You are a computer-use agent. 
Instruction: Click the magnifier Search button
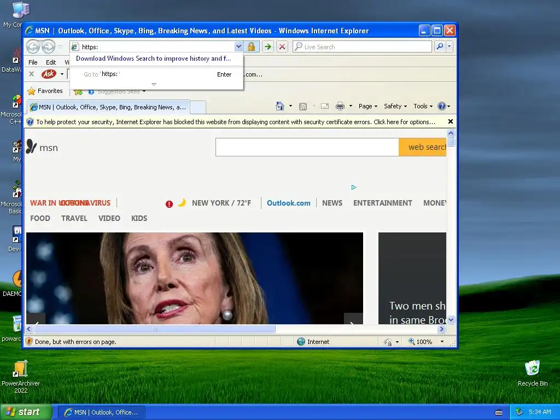pos(440,46)
